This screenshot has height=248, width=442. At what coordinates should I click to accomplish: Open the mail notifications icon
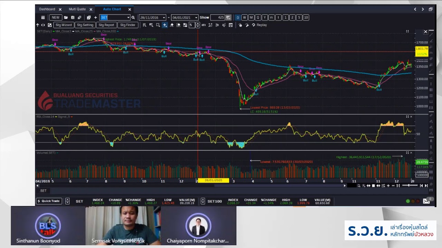(426, 201)
